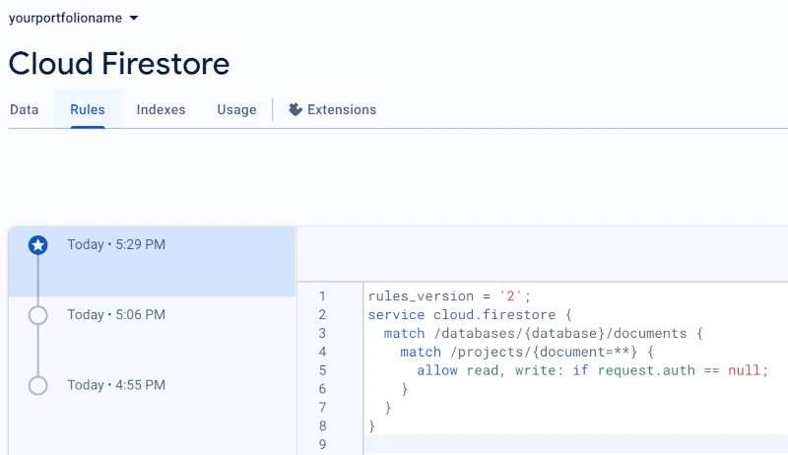Click the empty line 9 in editor
788x455 pixels.
575,444
